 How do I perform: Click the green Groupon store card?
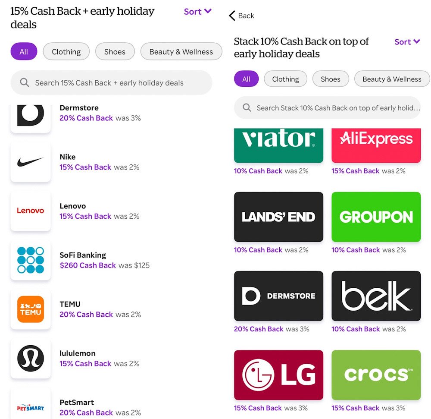[x=376, y=217]
